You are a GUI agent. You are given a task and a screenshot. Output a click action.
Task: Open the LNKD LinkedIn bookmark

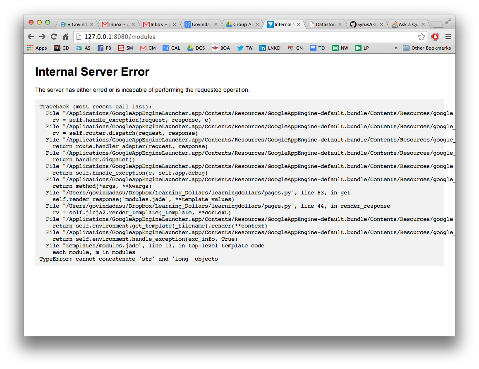270,48
